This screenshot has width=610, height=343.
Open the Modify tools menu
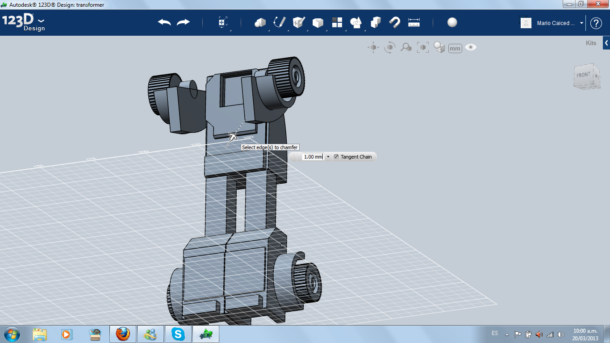click(318, 22)
